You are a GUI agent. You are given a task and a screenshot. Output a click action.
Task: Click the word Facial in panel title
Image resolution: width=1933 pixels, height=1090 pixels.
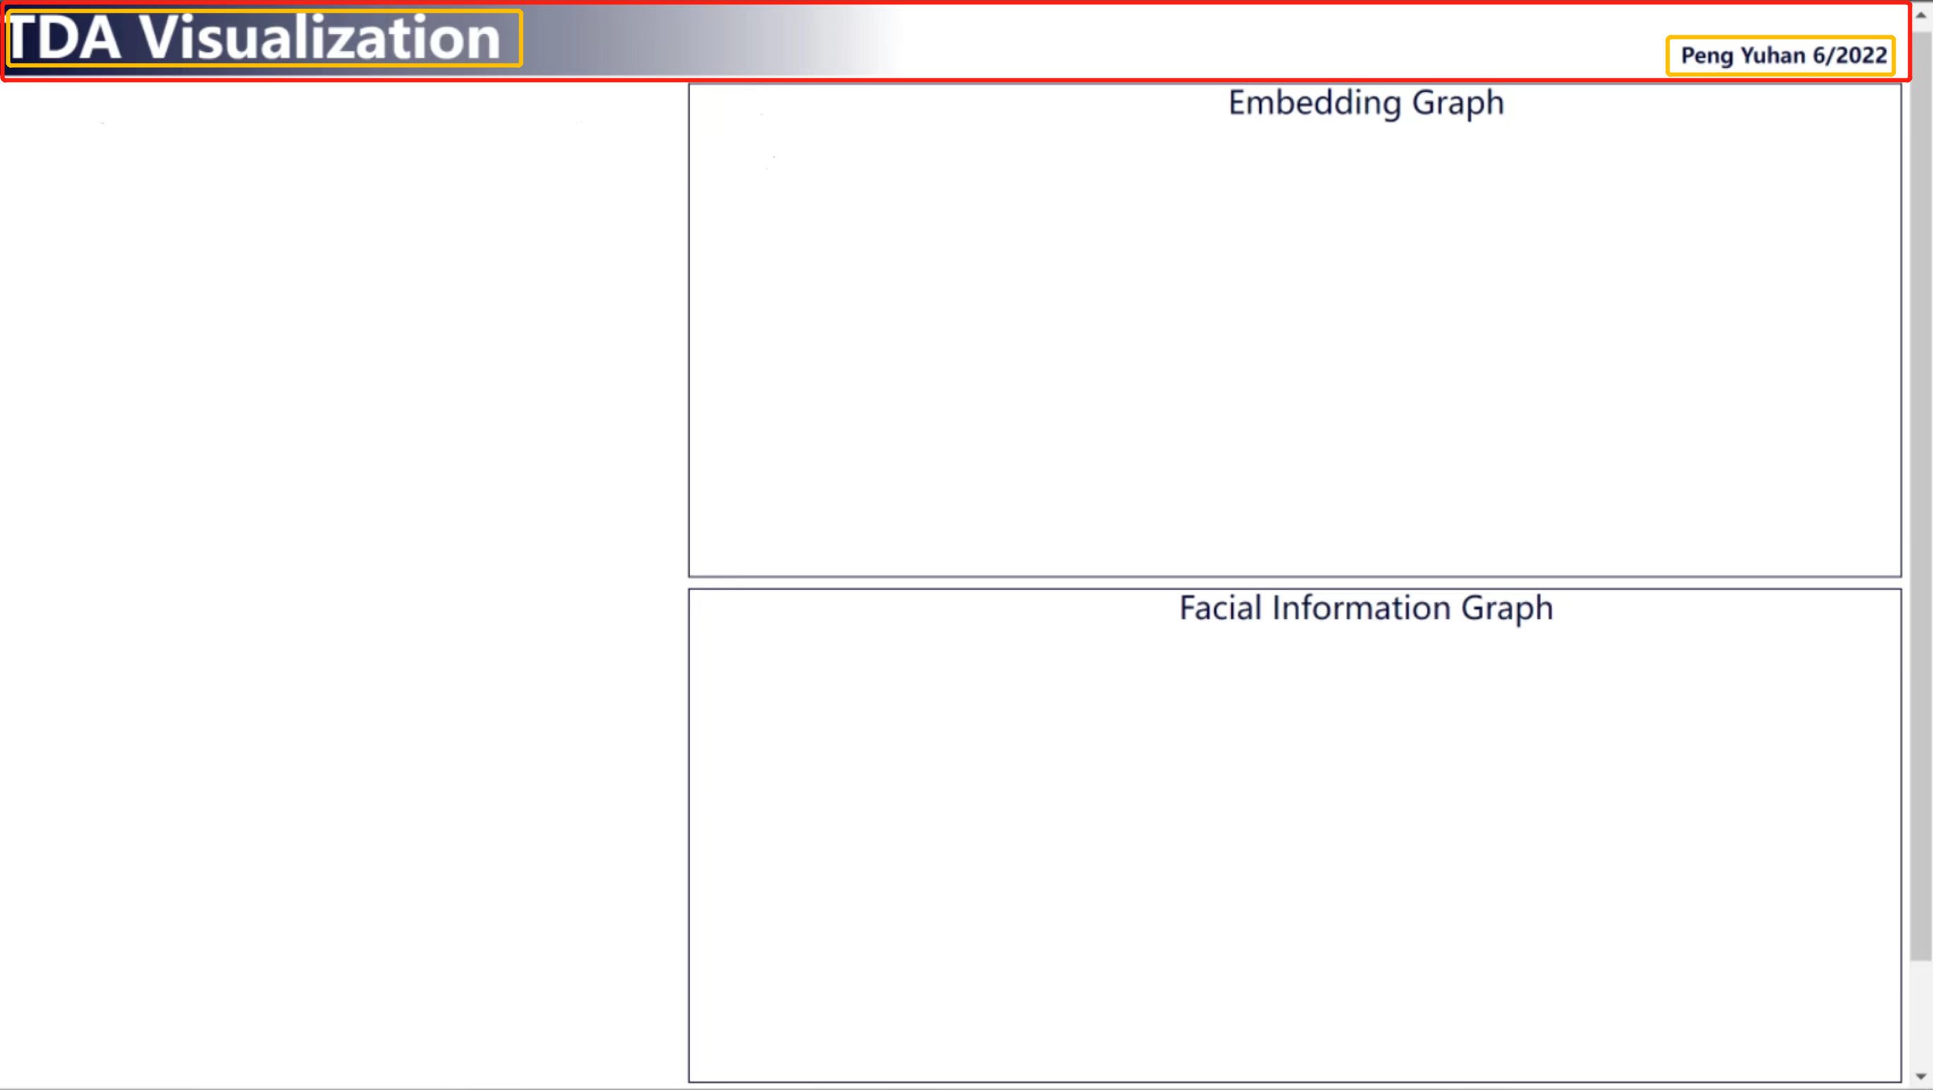(x=1220, y=608)
